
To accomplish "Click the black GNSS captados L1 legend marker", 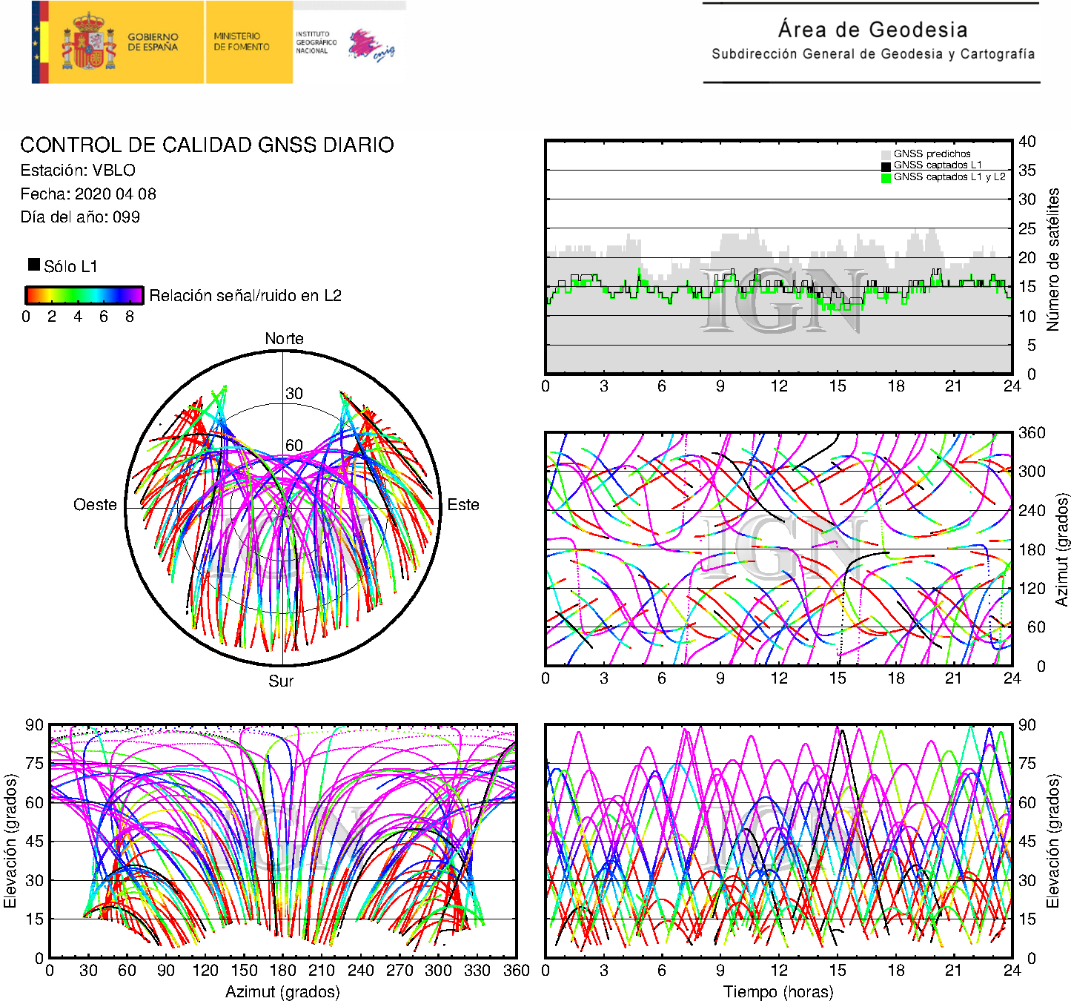I will pos(886,165).
